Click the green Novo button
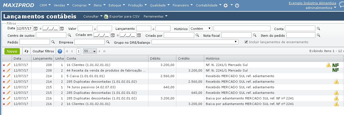 pos(12,51)
